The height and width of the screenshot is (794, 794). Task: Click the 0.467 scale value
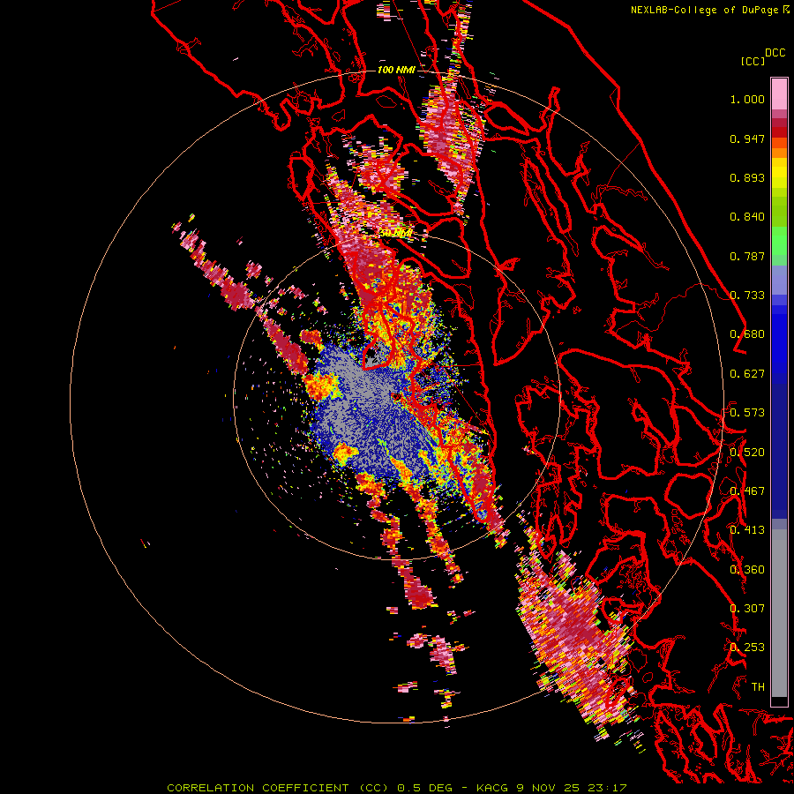pos(747,491)
